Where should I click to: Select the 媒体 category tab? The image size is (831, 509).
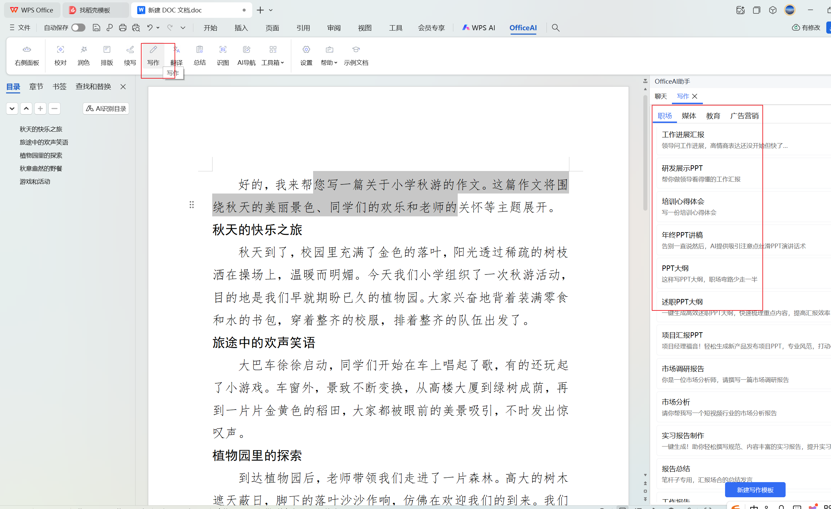coord(689,116)
